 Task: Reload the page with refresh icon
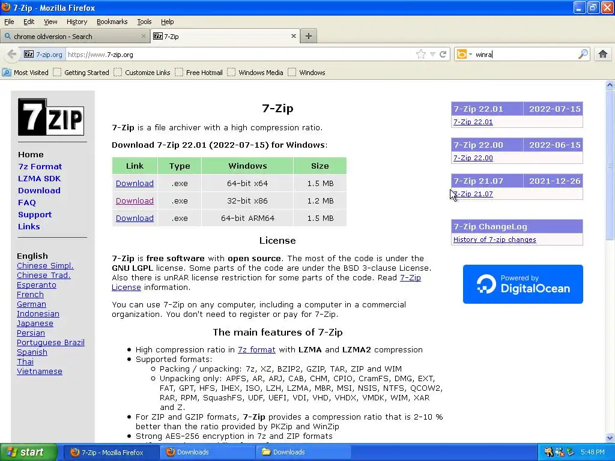coord(443,54)
